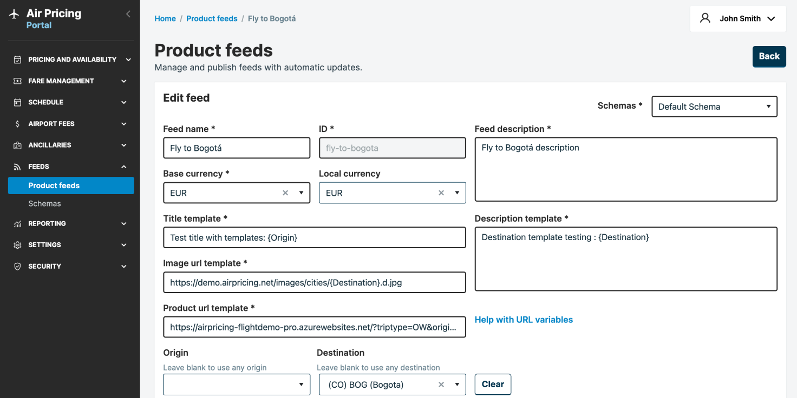Click the Pricing and Availability calendar icon

[x=17, y=59]
